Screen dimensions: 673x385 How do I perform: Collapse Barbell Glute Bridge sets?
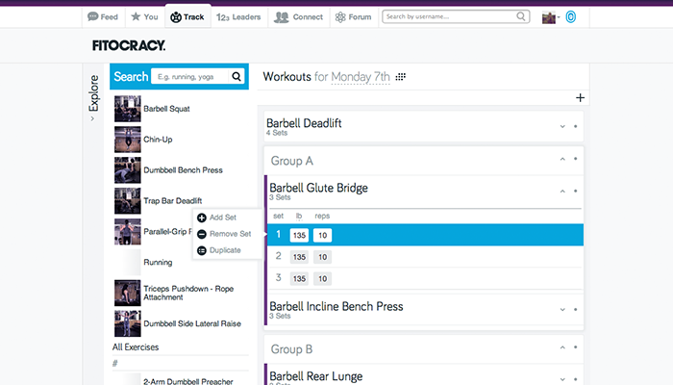(562, 192)
